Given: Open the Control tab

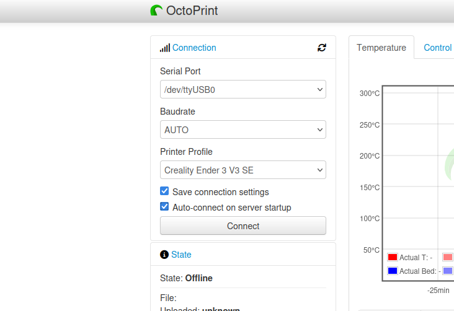Looking at the screenshot, I should point(437,48).
